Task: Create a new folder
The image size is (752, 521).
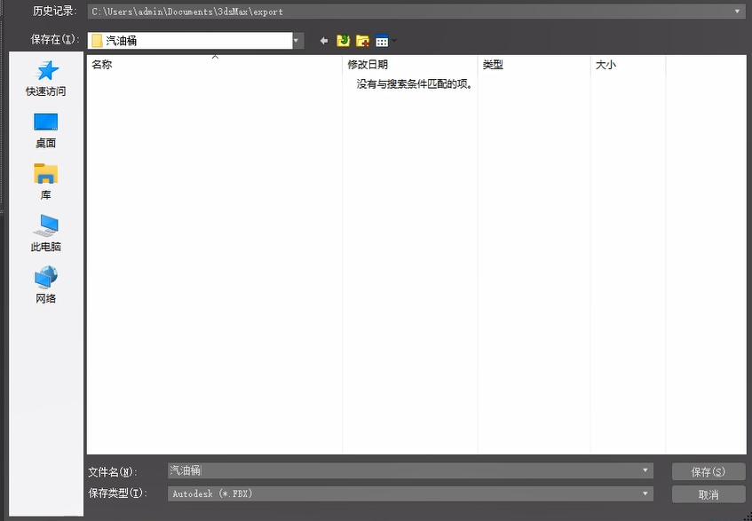Action: tap(362, 41)
